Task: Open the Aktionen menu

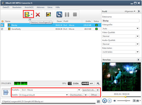Action: coord(41,7)
